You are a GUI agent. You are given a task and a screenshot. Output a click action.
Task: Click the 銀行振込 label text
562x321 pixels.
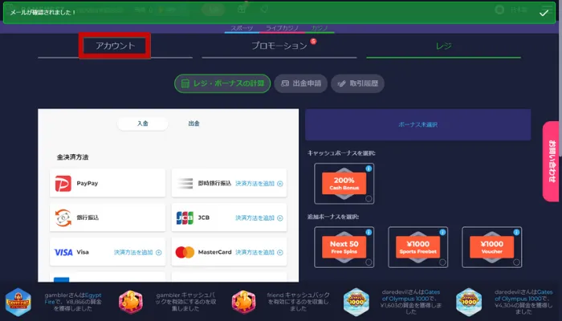88,217
